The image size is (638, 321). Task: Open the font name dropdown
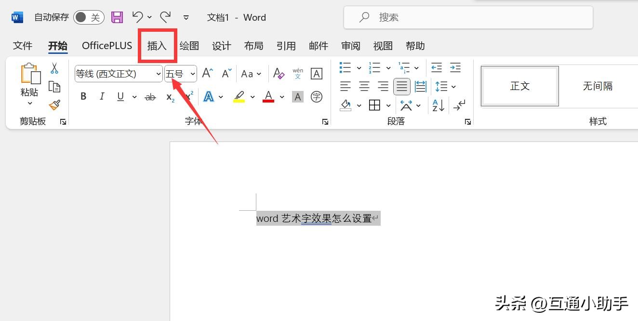[x=159, y=74]
